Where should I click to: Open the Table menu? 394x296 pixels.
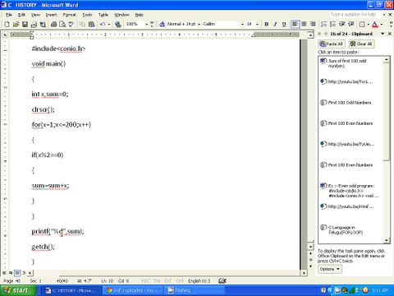pyautogui.click(x=103, y=15)
